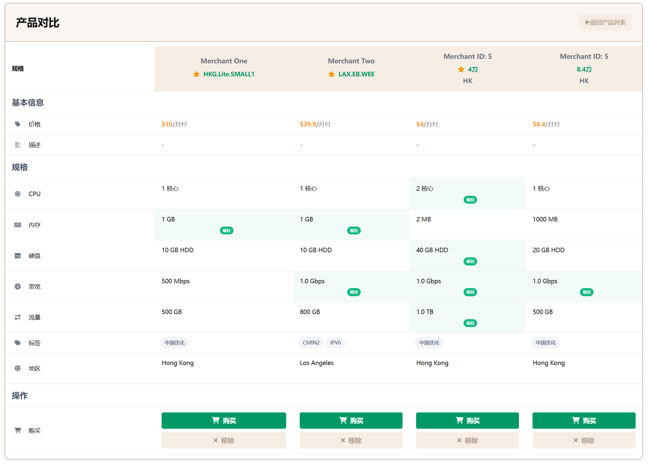648x464 pixels.
Task: Click the 500 Mbps bandwidth value
Action: coord(175,281)
